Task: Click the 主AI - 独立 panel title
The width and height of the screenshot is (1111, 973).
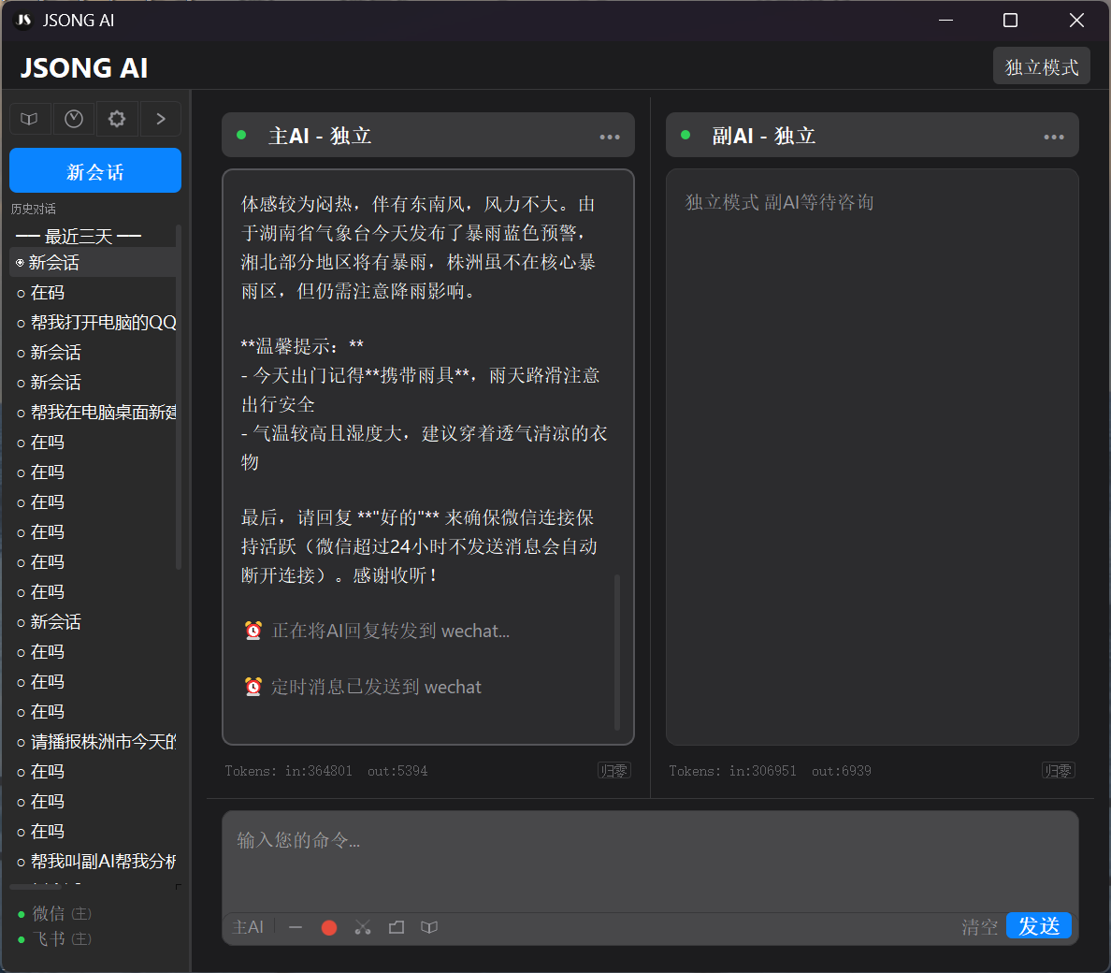Action: pos(320,136)
